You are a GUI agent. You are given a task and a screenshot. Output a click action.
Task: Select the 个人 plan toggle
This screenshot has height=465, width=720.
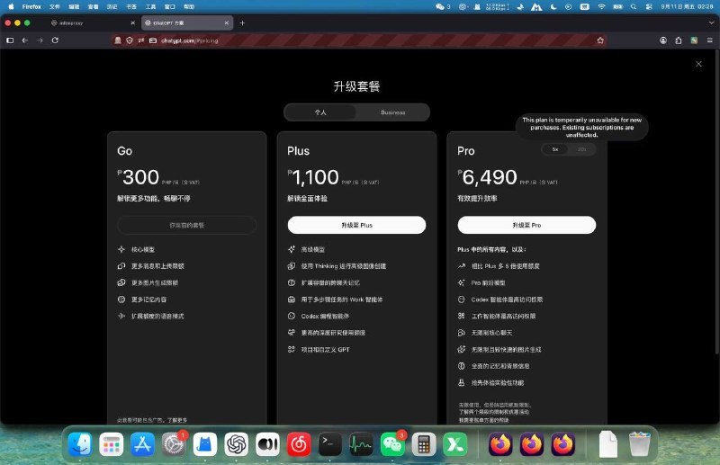[x=320, y=112]
